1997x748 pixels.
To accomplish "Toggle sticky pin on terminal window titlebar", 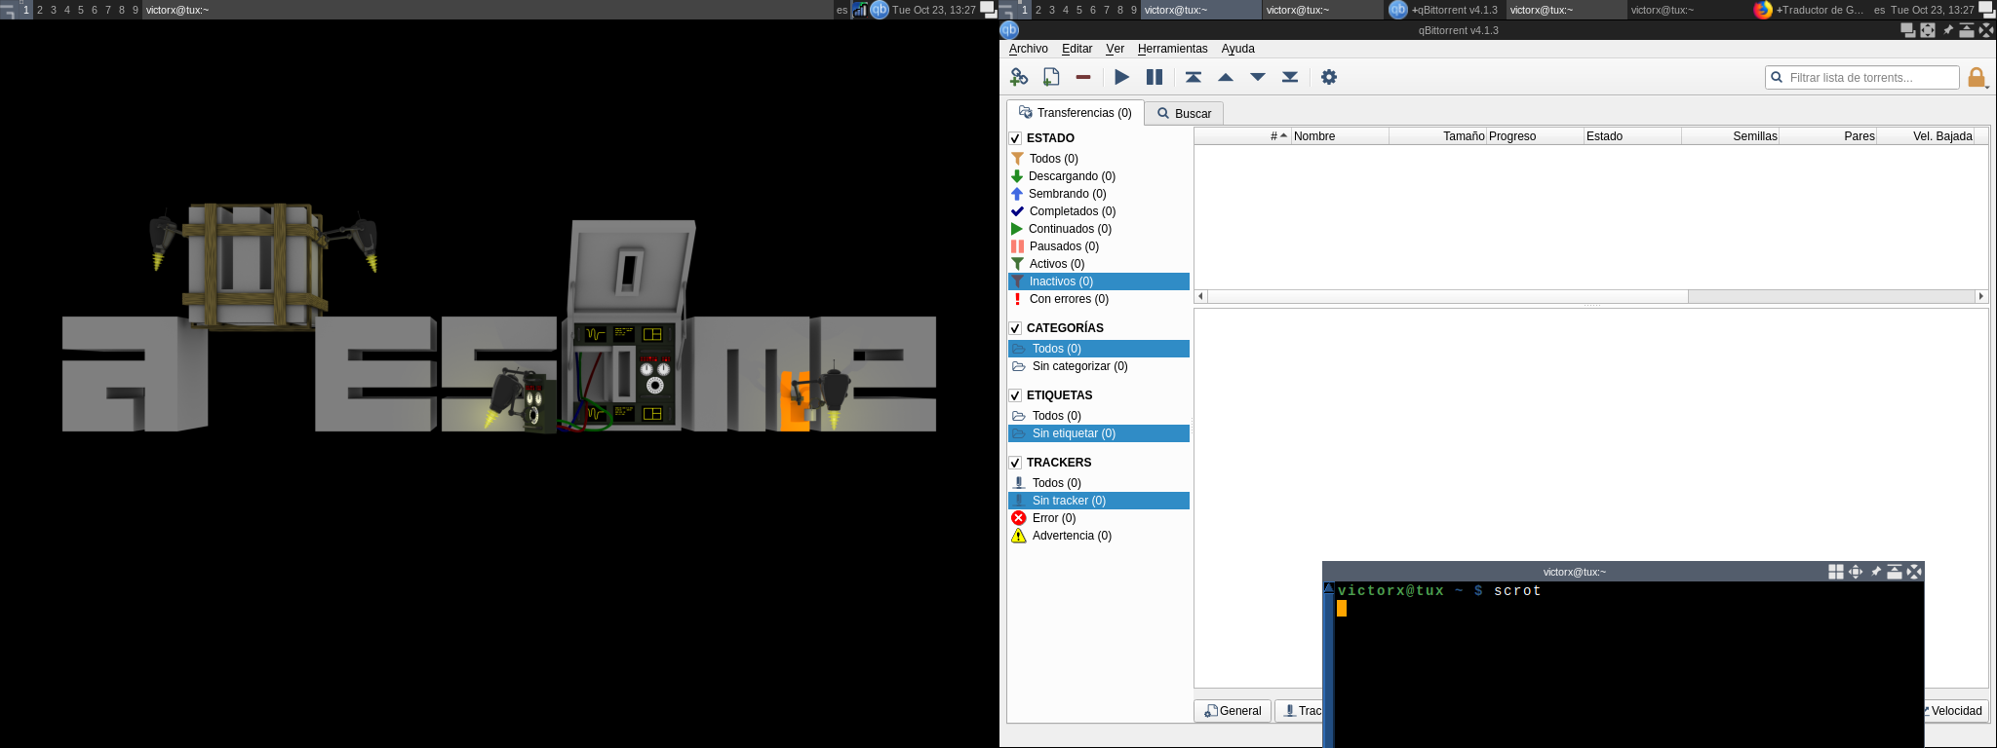I will (x=1875, y=572).
